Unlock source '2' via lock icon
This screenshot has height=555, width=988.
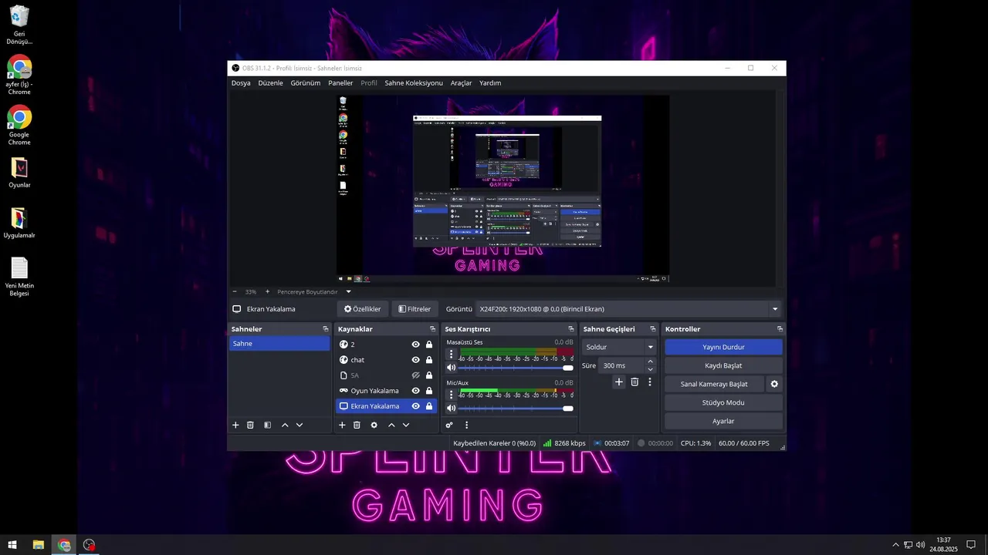429,345
